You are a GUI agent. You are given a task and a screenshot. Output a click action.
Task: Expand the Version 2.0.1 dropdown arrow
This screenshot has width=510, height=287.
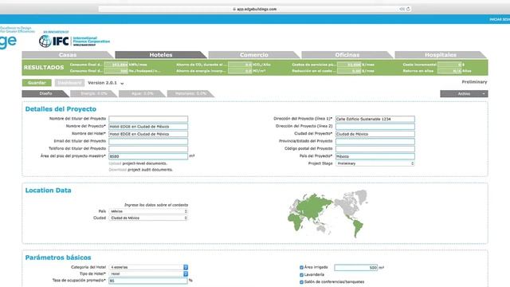coord(122,83)
